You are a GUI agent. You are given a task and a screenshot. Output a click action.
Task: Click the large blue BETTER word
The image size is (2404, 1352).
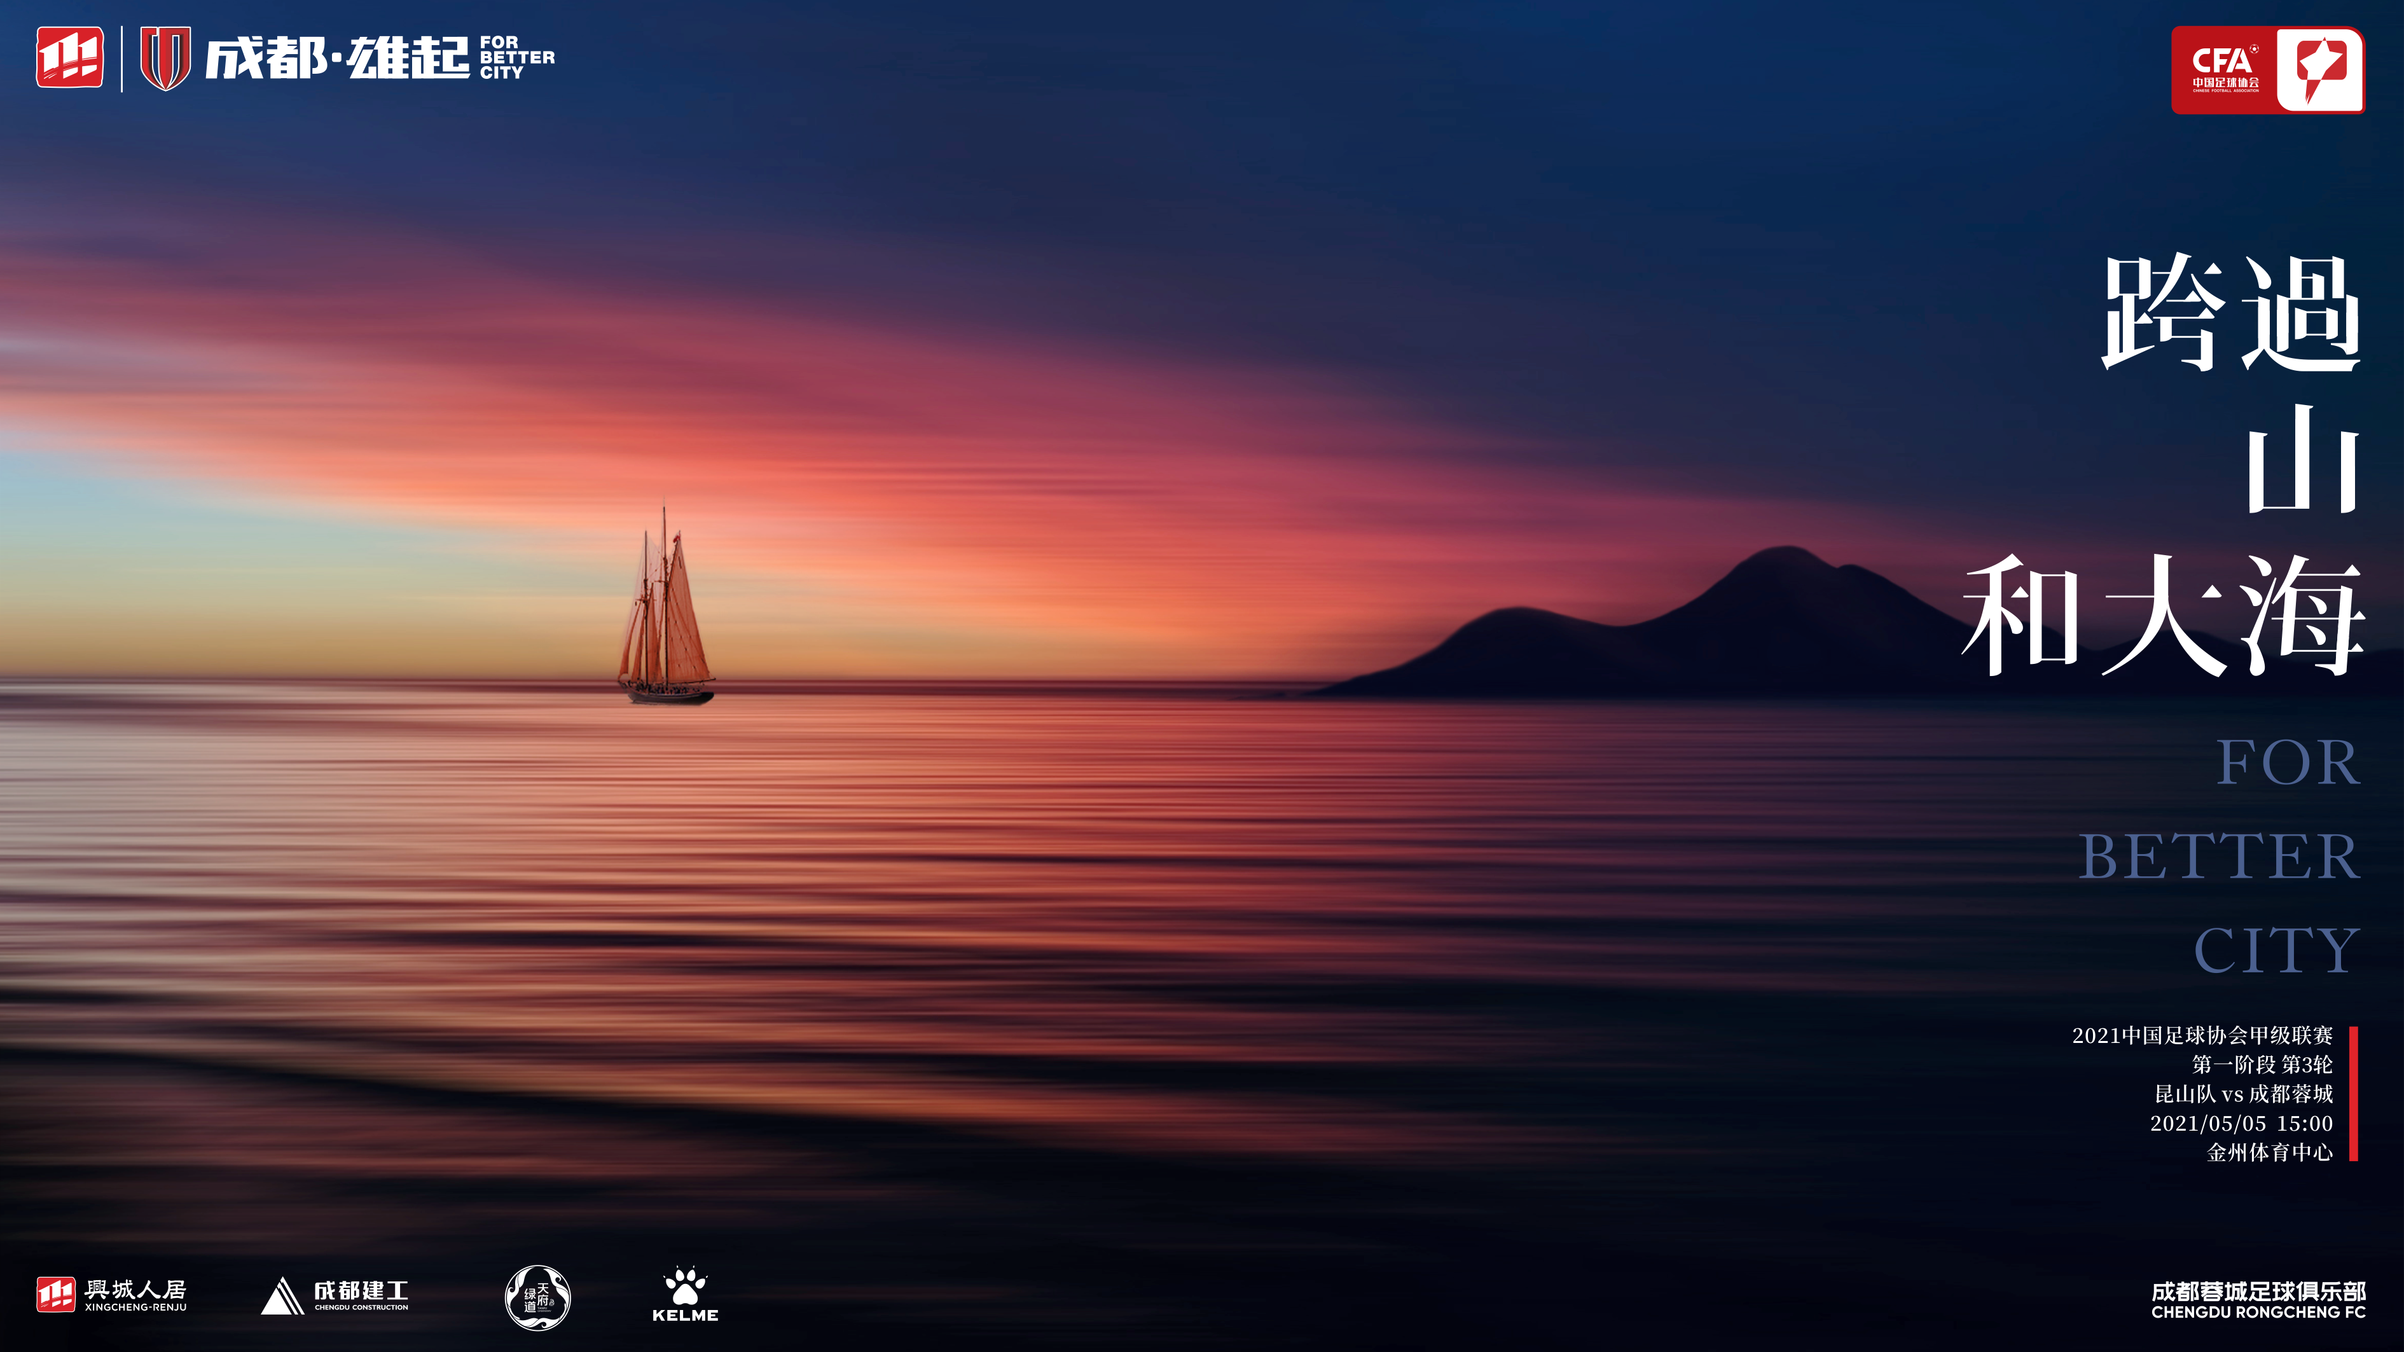click(2219, 857)
